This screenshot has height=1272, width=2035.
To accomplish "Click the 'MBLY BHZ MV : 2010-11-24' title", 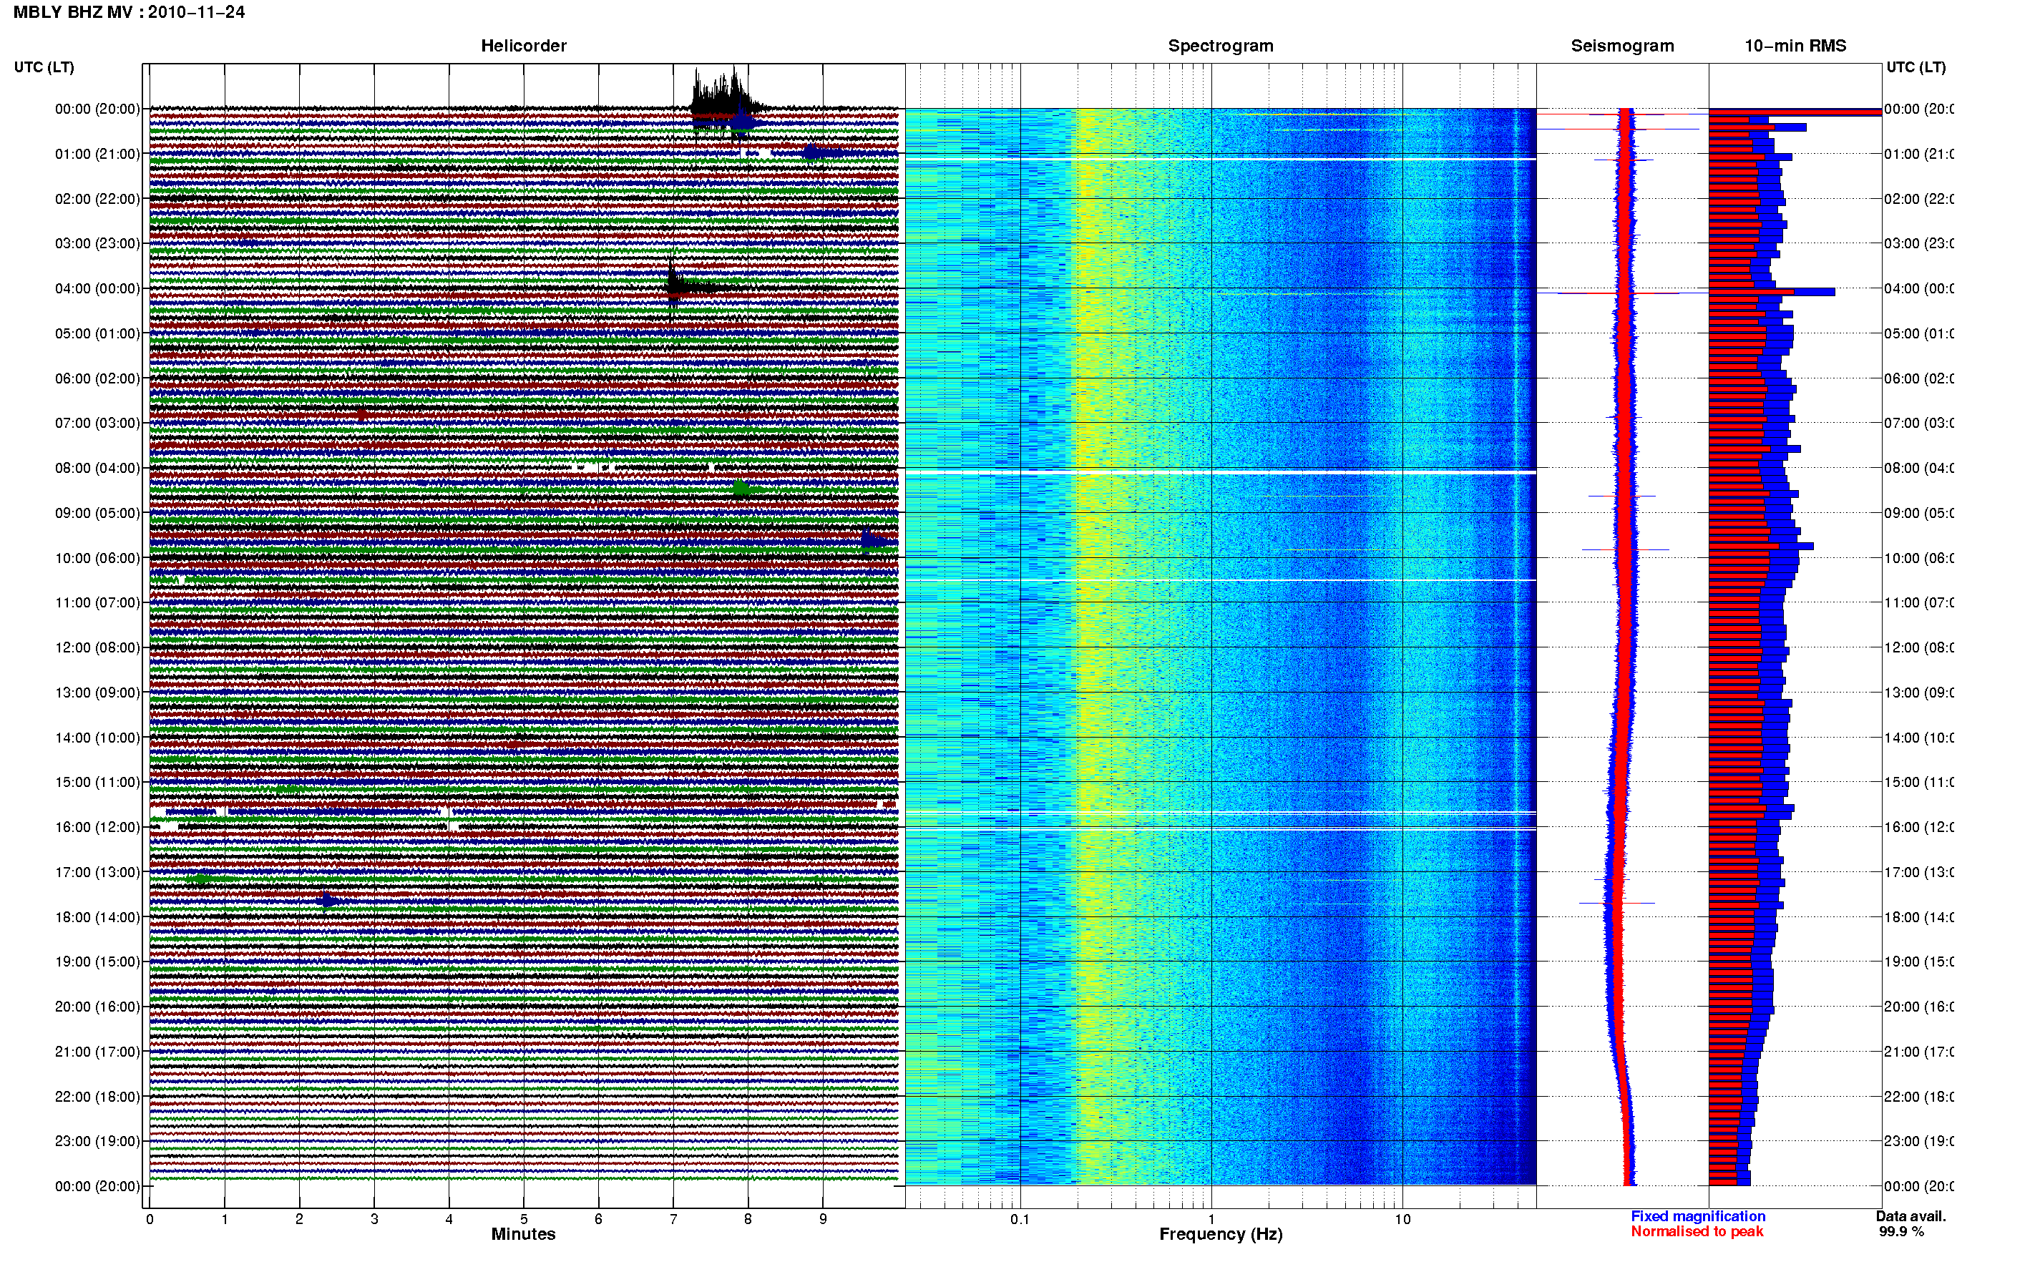I will pyautogui.click(x=129, y=13).
